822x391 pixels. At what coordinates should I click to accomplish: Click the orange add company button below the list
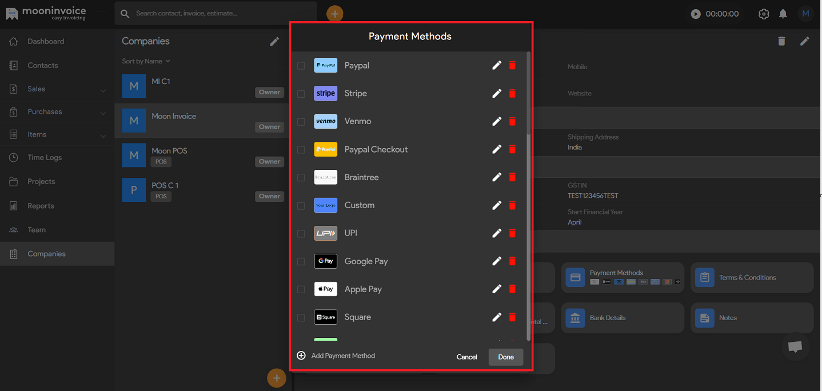(277, 378)
